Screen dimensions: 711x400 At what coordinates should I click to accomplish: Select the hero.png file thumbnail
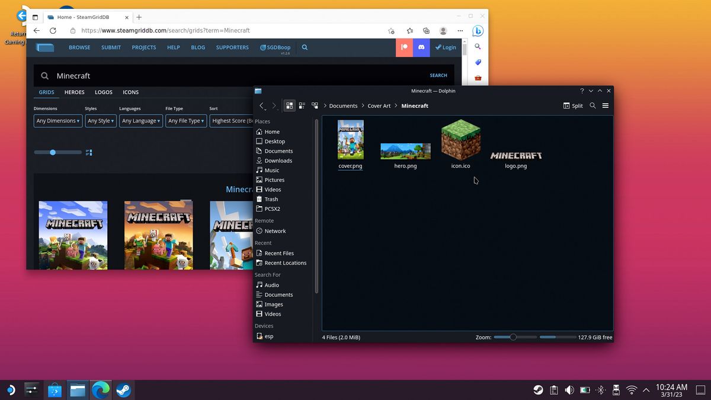point(405,151)
